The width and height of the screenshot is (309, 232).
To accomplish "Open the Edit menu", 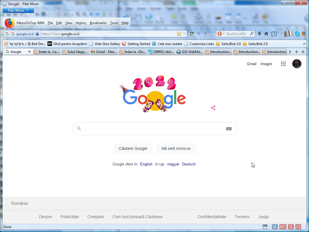I will coord(59,23).
